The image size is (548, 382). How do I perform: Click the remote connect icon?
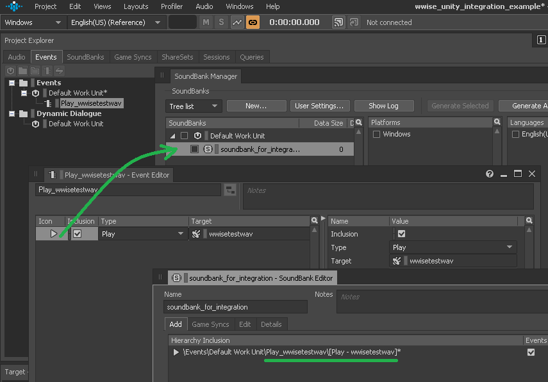pos(338,22)
